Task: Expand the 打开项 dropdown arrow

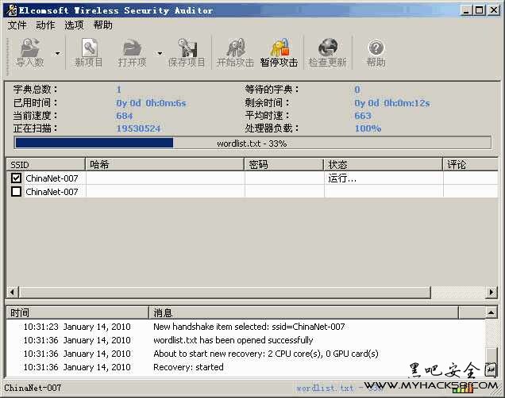Action: [x=160, y=54]
